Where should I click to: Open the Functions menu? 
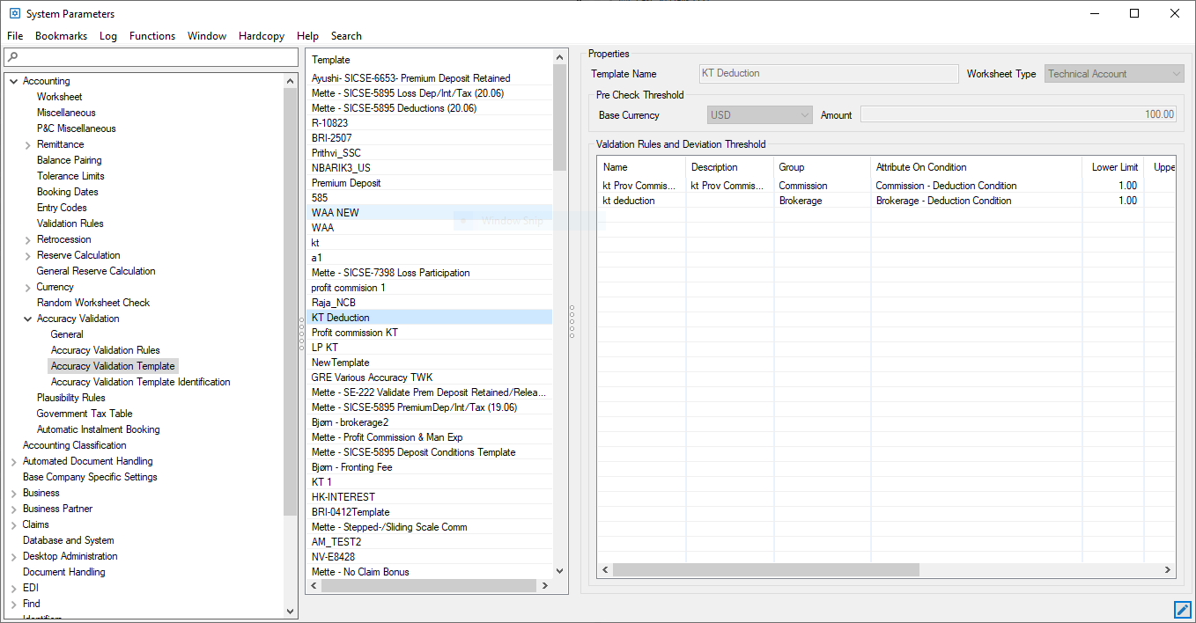tap(152, 36)
